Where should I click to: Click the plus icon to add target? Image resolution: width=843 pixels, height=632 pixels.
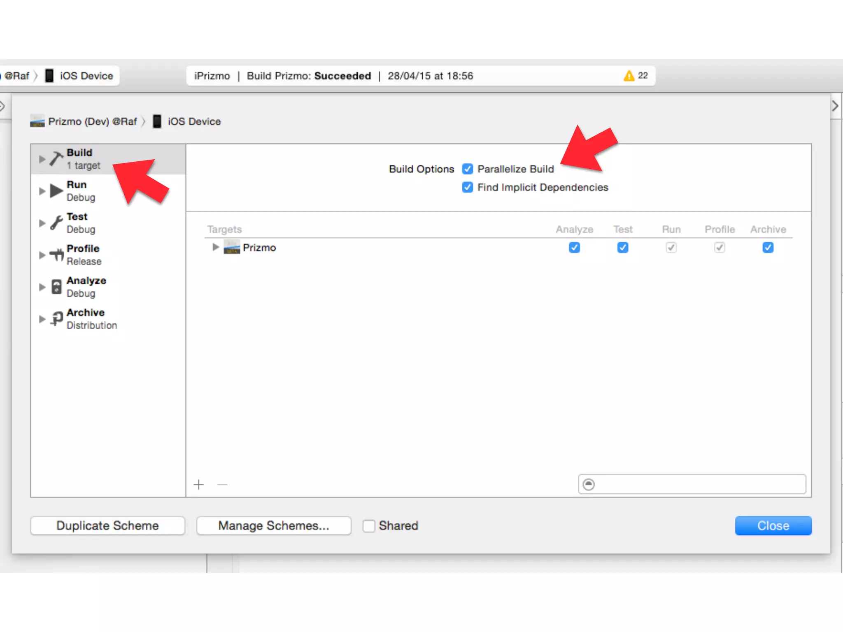pos(199,485)
